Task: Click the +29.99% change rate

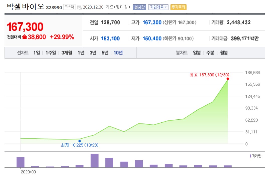Action: (62, 37)
